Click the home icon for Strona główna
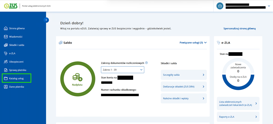 [6, 28]
